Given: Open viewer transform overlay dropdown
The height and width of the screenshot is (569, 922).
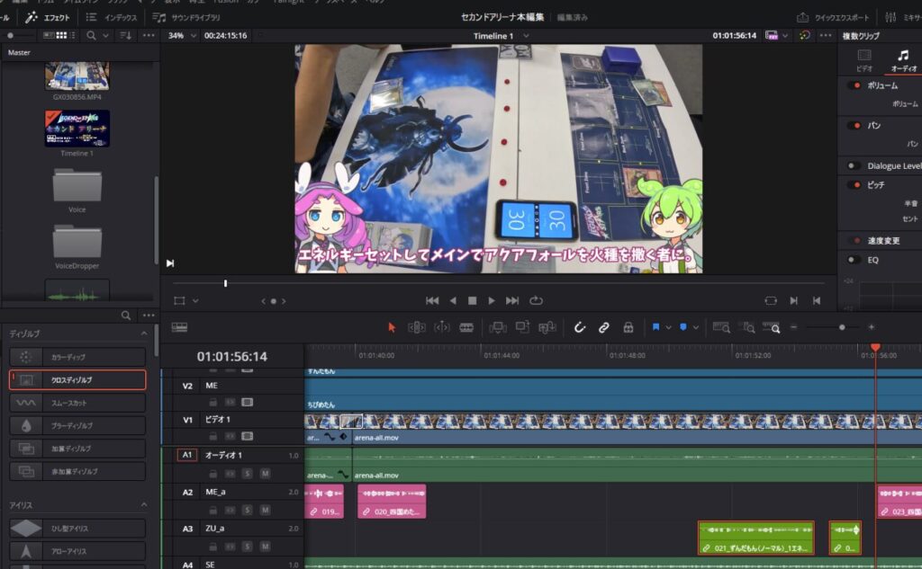Looking at the screenshot, I should (195, 300).
